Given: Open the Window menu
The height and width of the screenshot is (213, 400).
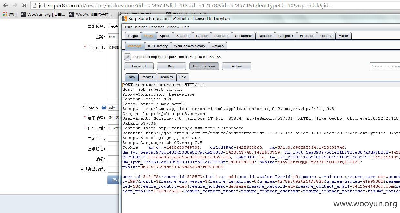Looking at the screenshot, I should [x=173, y=27].
